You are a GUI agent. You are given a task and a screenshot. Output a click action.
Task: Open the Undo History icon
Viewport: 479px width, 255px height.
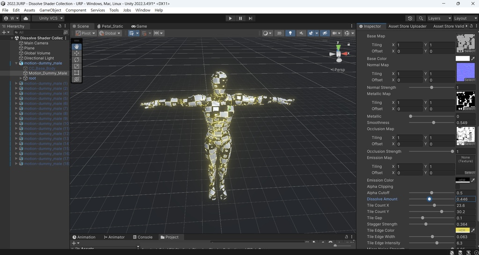[410, 18]
